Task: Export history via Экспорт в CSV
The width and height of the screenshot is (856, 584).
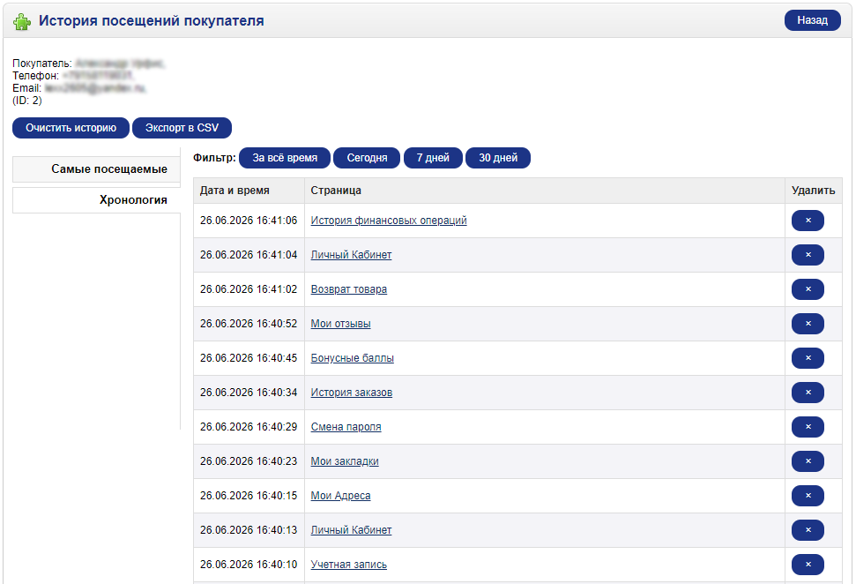Action: [x=182, y=128]
